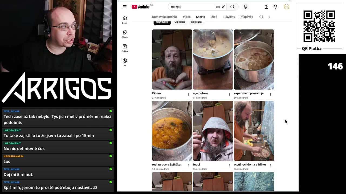Viewport: 346px width, 194px height.
Task: Open options menu for 'restaurace u špiňáka'
Action: pyautogui.click(x=189, y=166)
